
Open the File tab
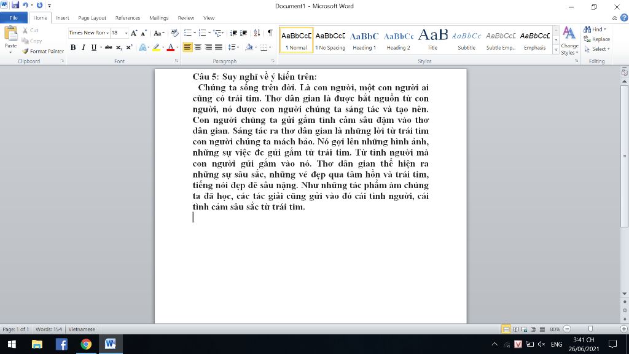coord(14,18)
